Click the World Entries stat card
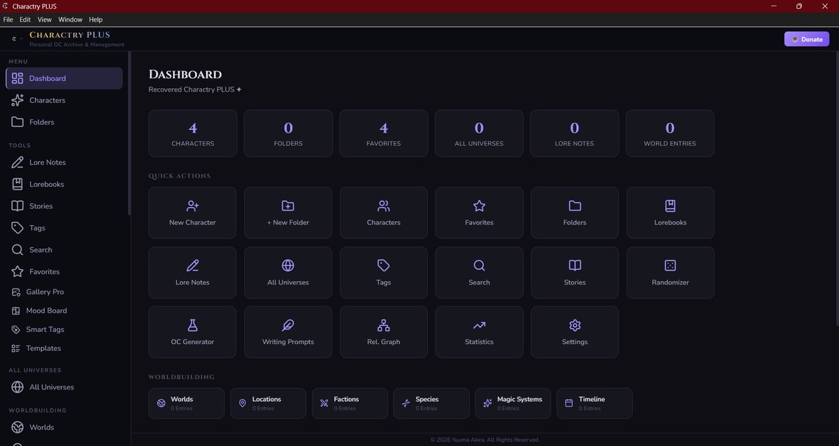The image size is (839, 446). (x=670, y=133)
